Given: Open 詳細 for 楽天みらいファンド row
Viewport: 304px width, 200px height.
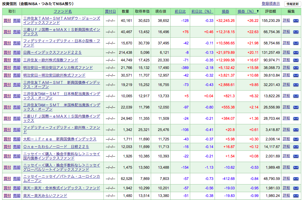Looking at the screenshot, I should coord(286,195).
